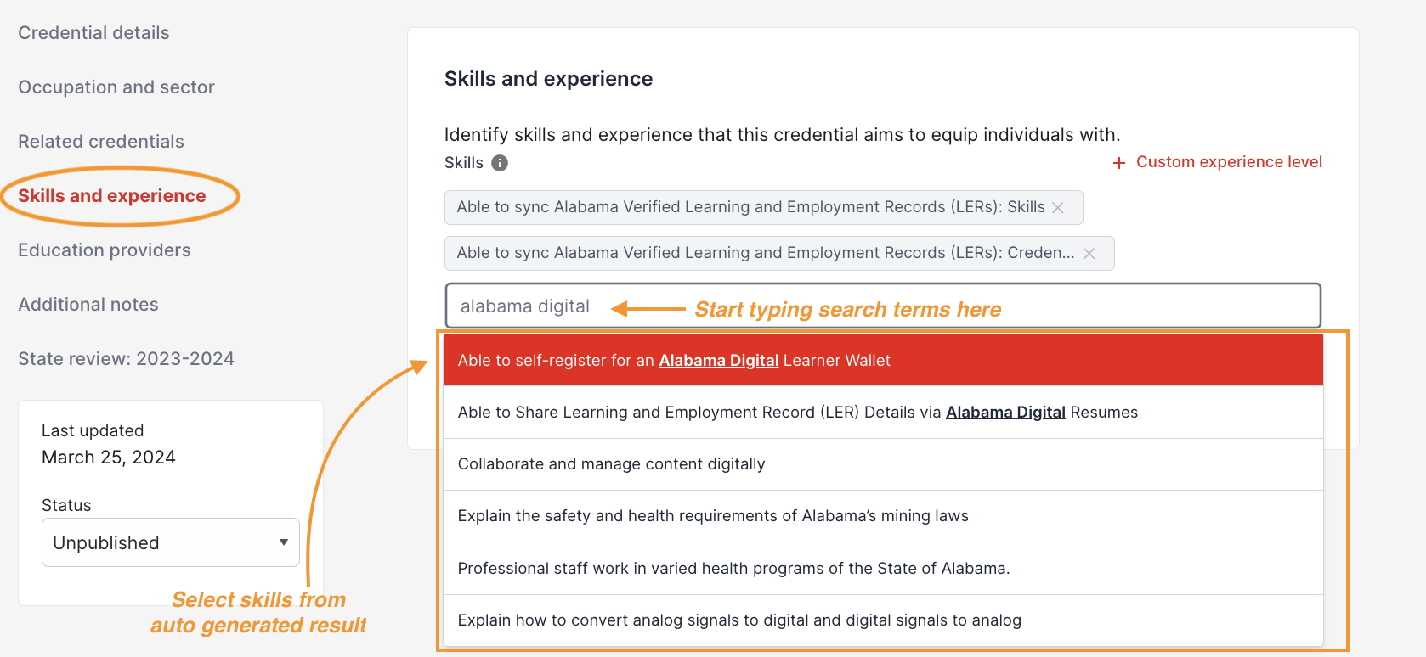This screenshot has height=657, width=1426.
Task: Open the Status dropdown showing Unpublished
Action: (171, 542)
